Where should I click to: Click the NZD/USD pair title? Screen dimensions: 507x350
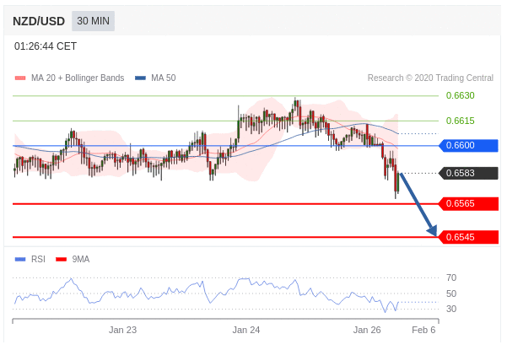(39, 21)
